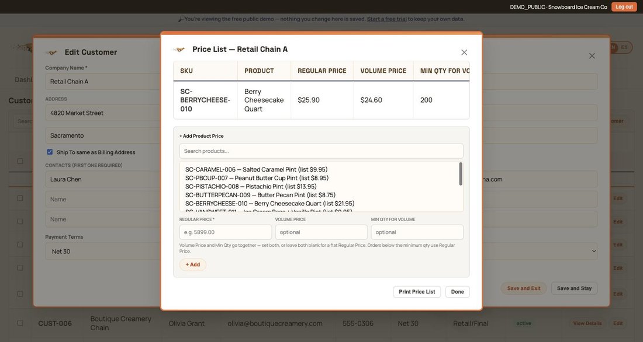Image resolution: width=643 pixels, height=342 pixels.
Task: Focus the Min Qty for Volume input
Action: (x=417, y=232)
